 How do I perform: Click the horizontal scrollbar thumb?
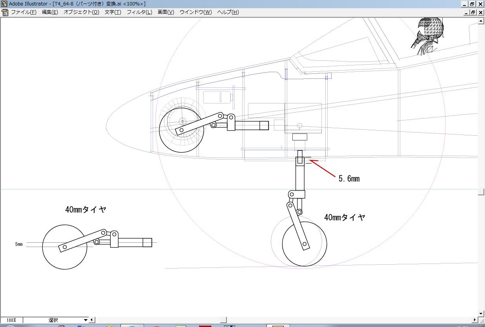coord(223,320)
